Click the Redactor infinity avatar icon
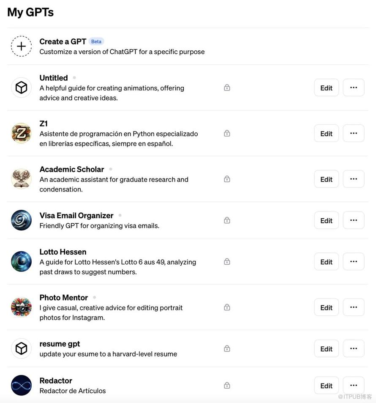The width and height of the screenshot is (376, 403). pos(21,385)
